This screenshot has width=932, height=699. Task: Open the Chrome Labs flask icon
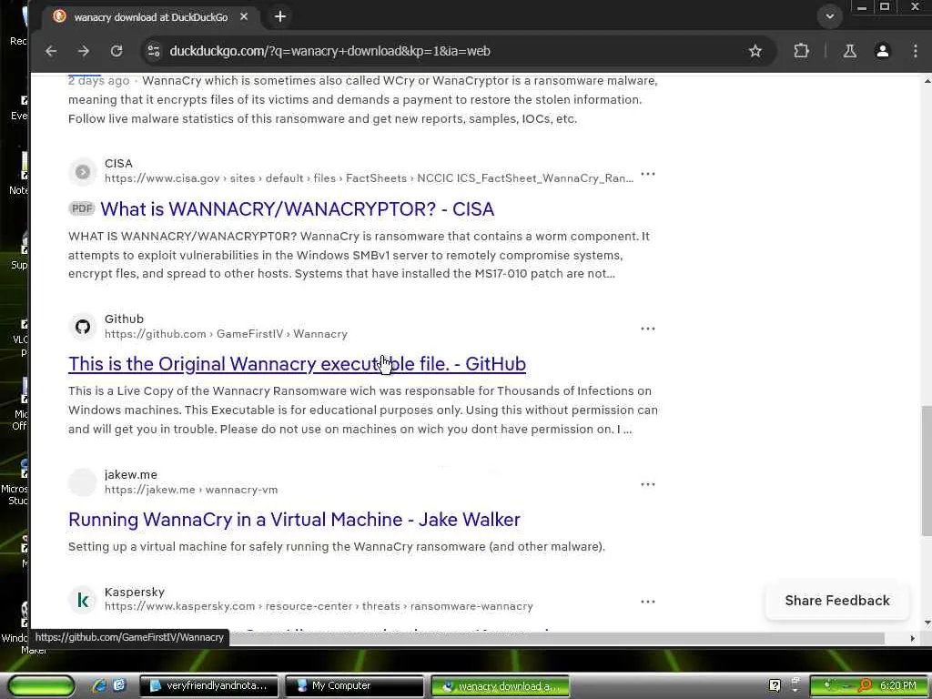click(850, 51)
